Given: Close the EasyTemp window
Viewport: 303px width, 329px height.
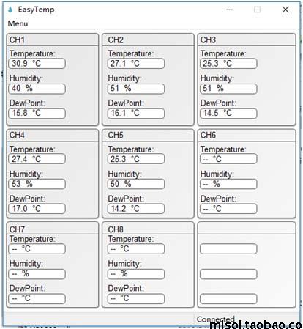Looking at the screenshot, I should (x=285, y=10).
